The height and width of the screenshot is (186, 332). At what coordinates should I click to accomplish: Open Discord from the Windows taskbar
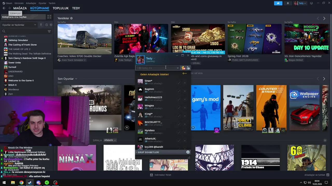38,183
